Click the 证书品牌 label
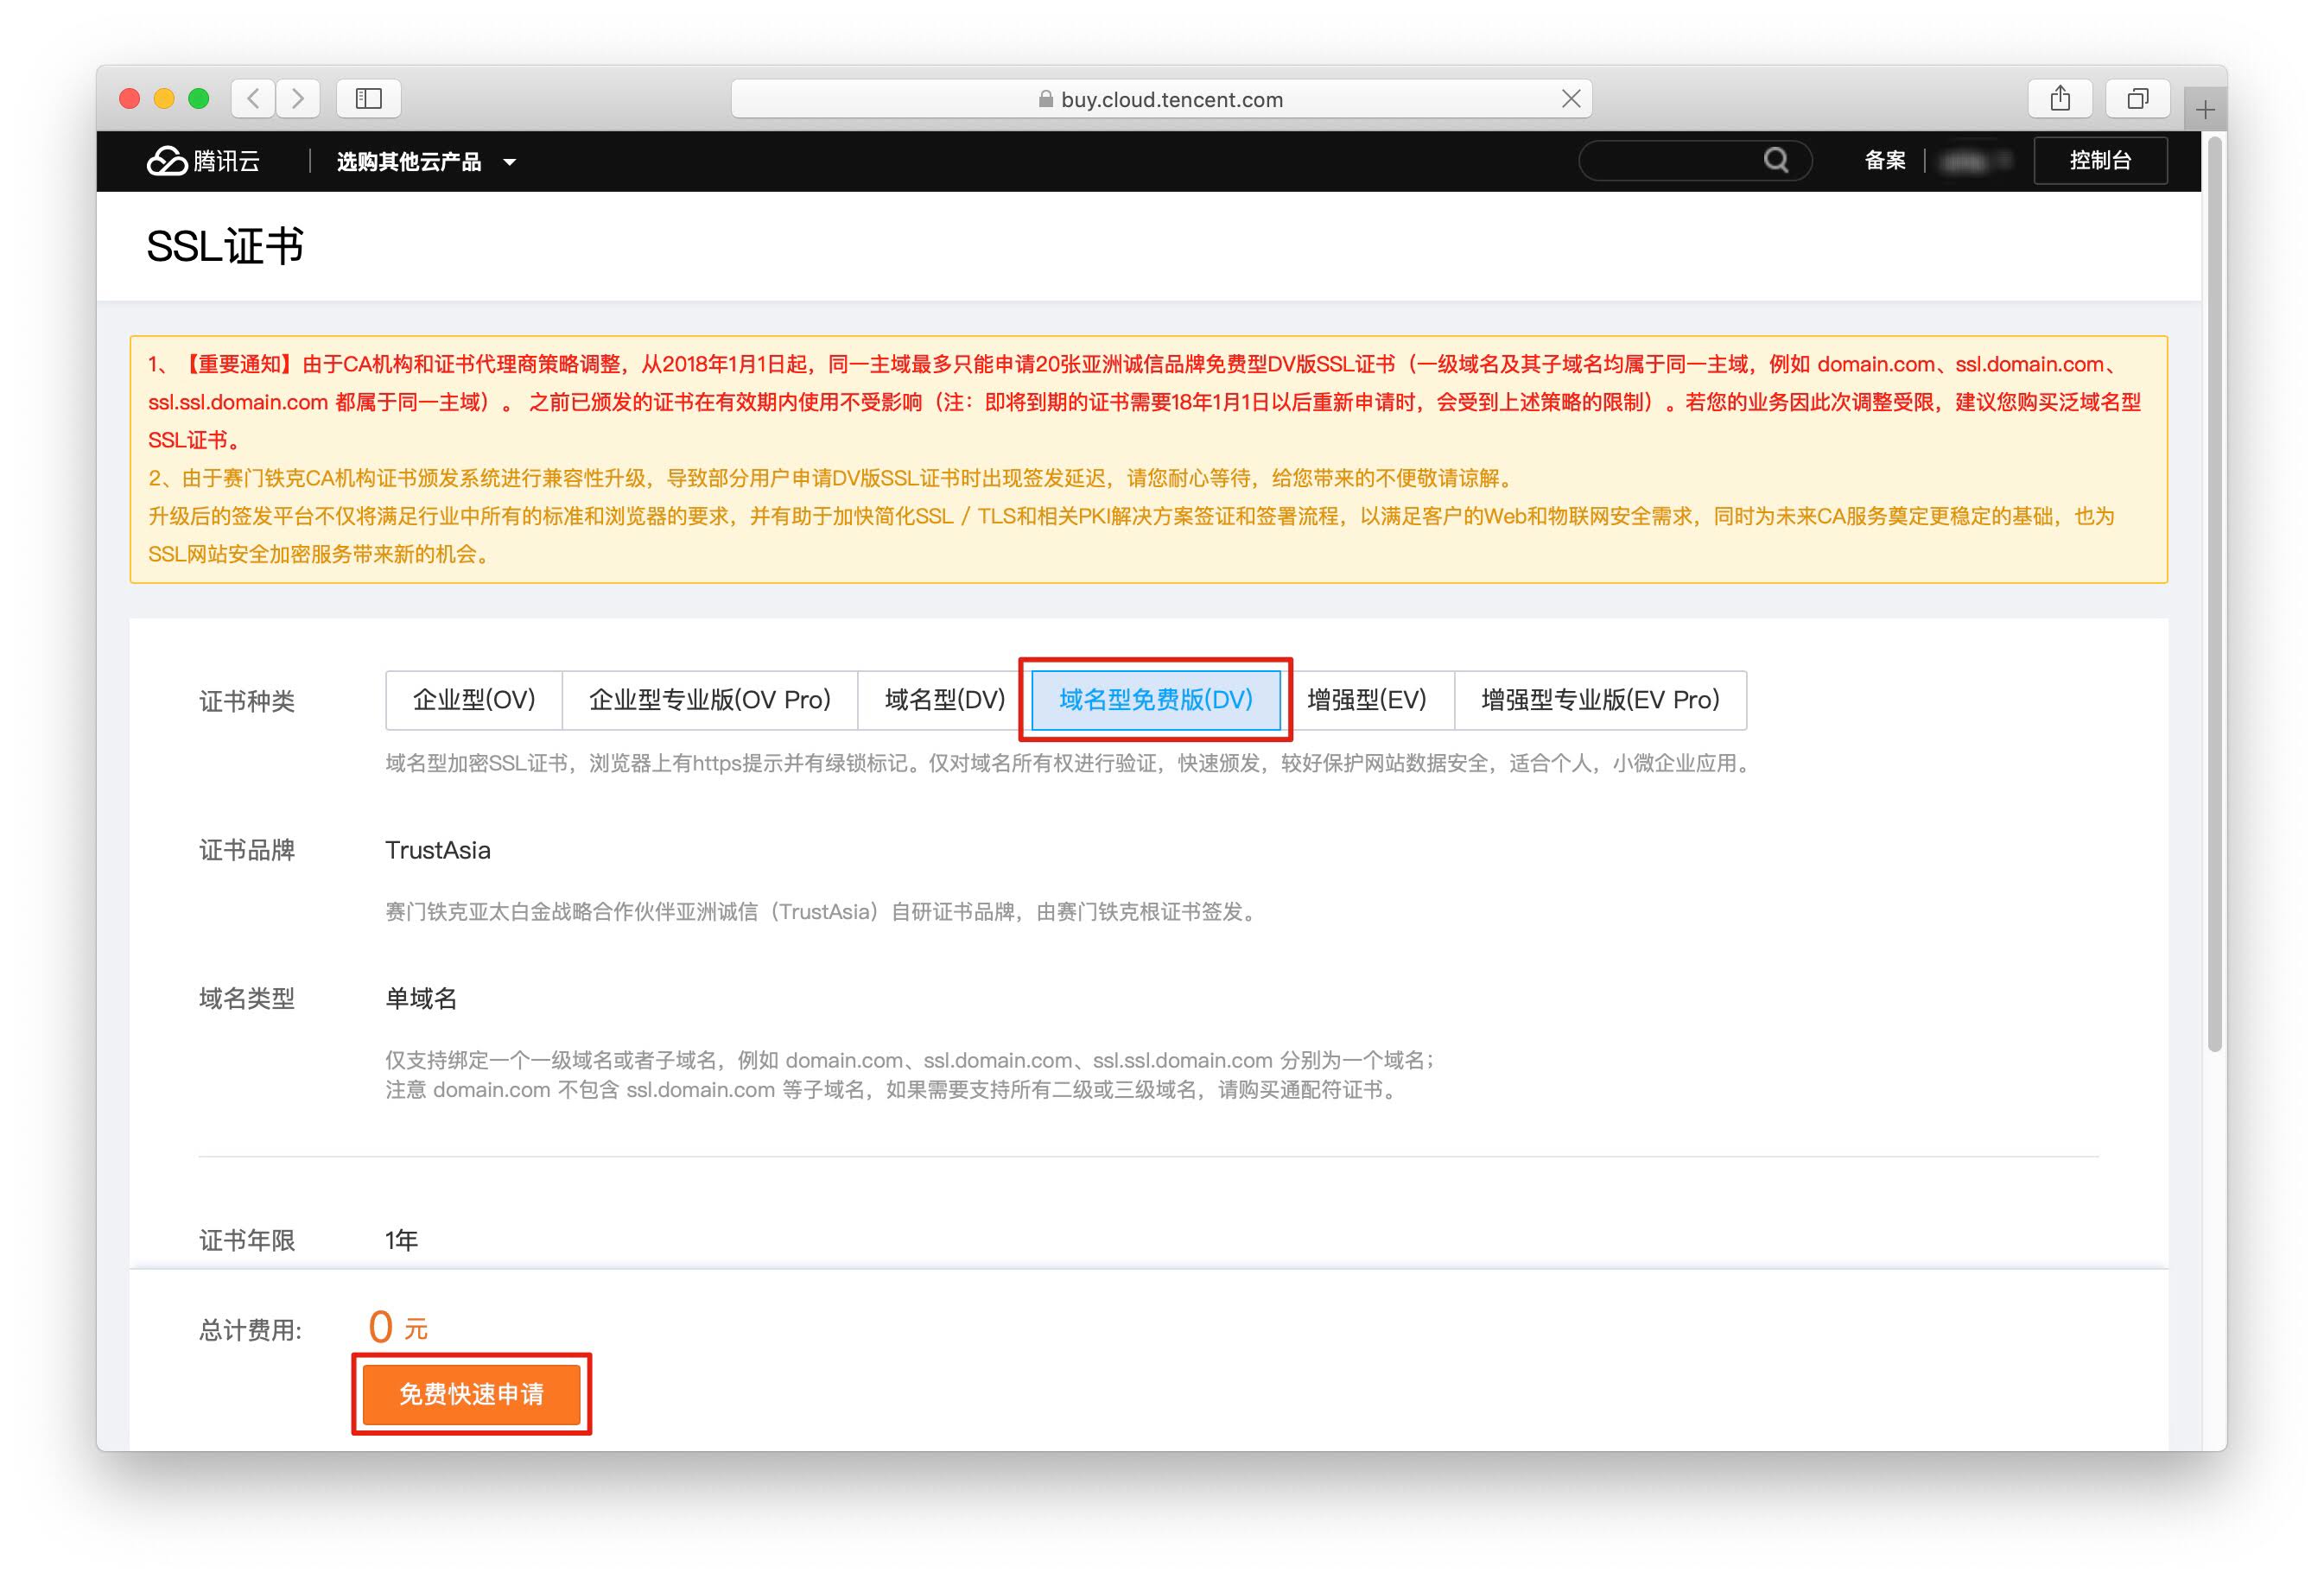The width and height of the screenshot is (2324, 1579). coord(247,850)
